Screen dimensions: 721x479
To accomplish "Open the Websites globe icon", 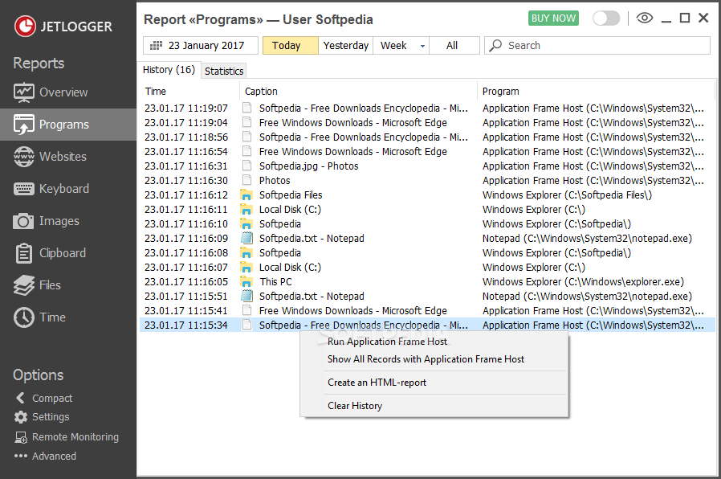I will pos(23,157).
